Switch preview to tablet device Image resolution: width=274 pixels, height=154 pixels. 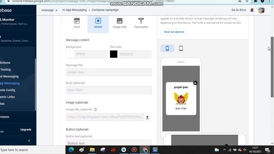coord(181,48)
